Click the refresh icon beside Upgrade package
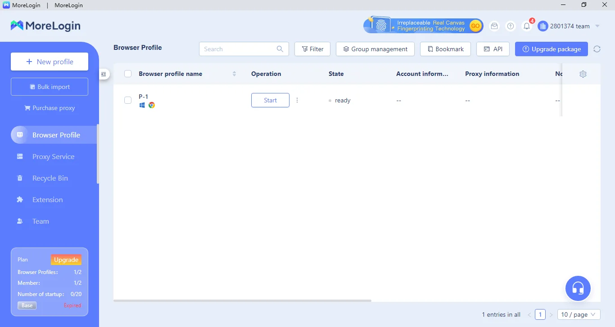The width and height of the screenshot is (615, 327). (597, 49)
